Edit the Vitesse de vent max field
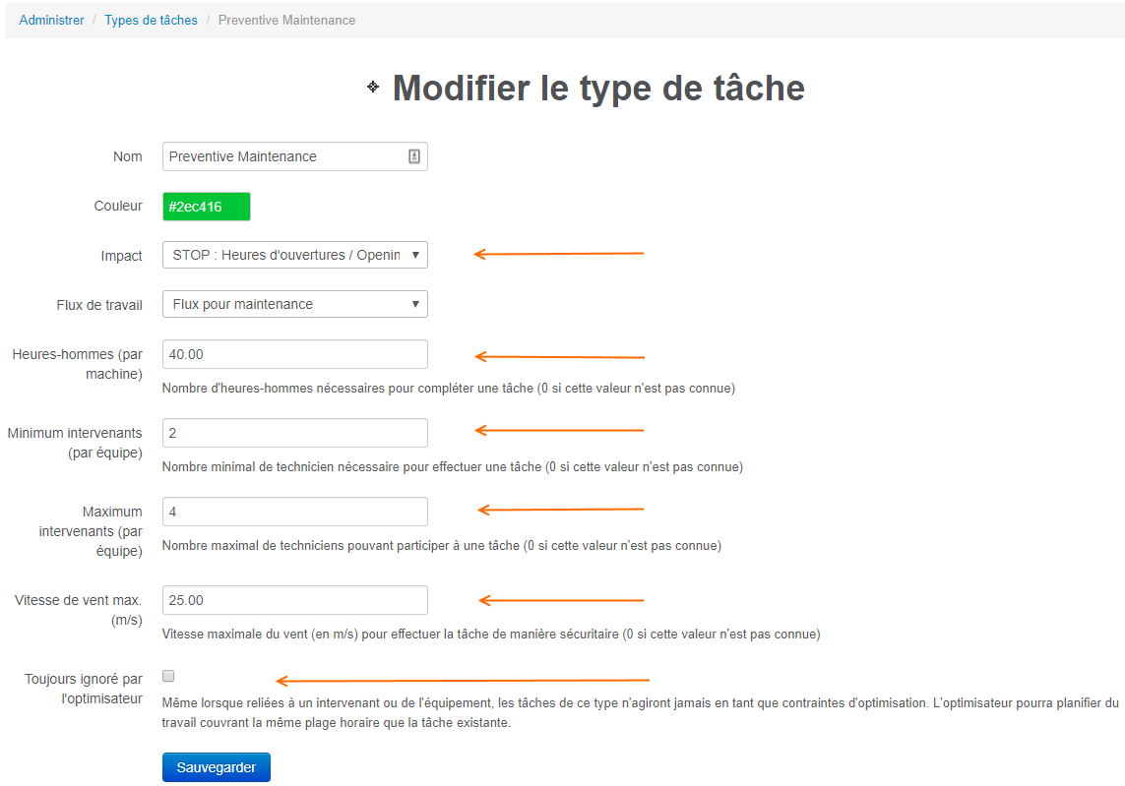This screenshot has height=786, width=1125. tap(295, 599)
